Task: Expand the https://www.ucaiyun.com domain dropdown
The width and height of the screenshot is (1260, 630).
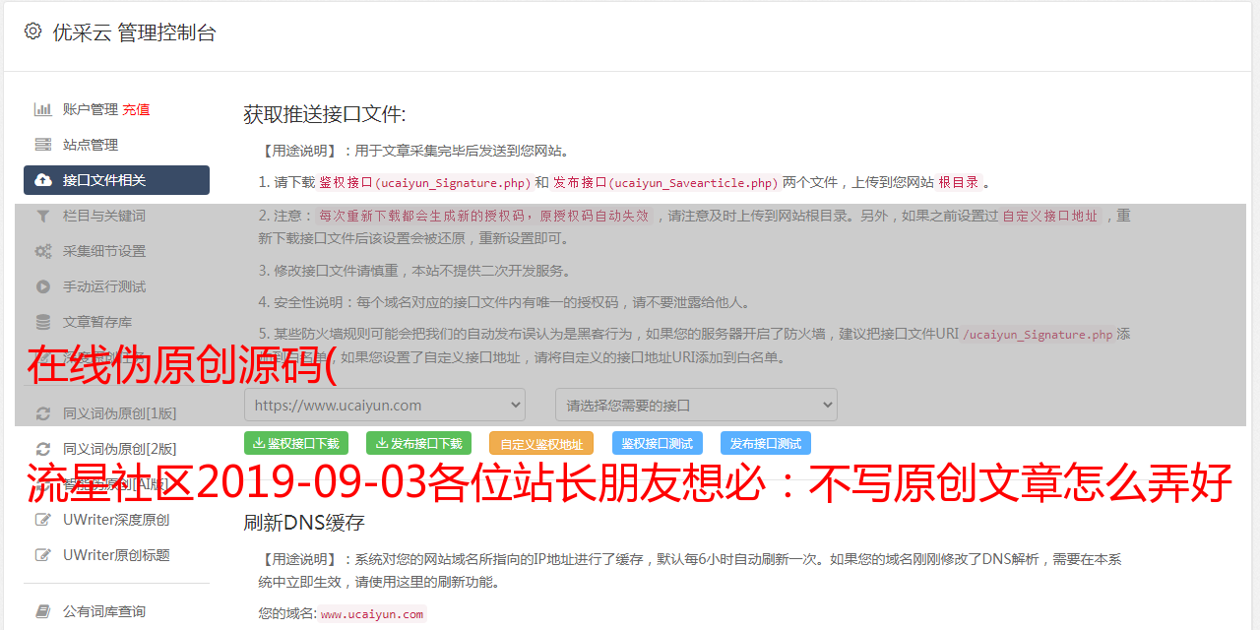Action: 385,405
